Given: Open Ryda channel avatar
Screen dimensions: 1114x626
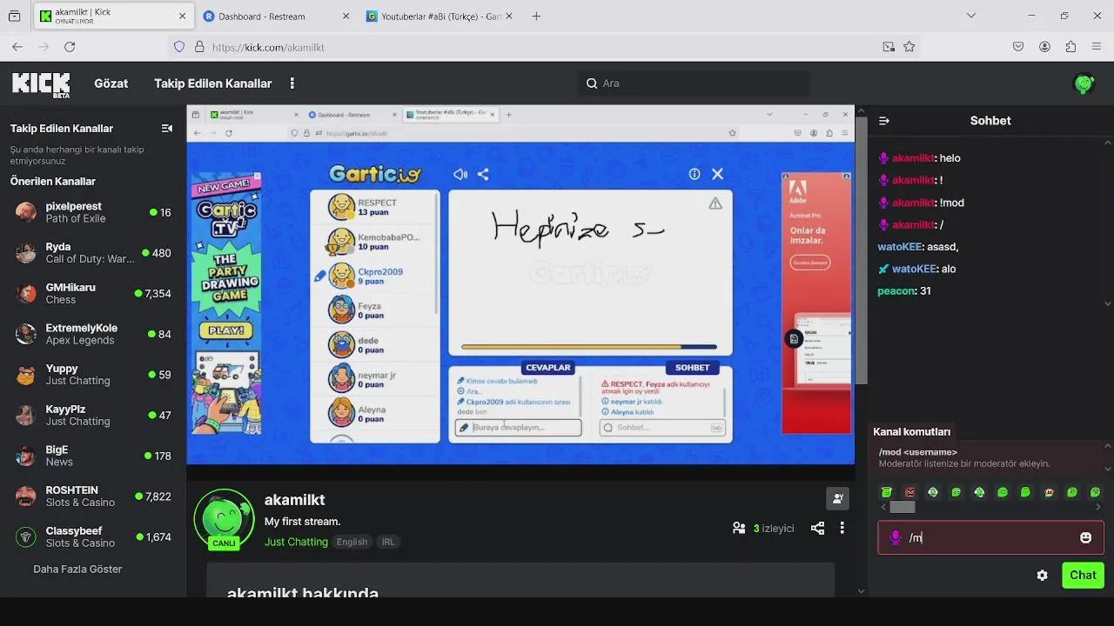Looking at the screenshot, I should click(26, 253).
